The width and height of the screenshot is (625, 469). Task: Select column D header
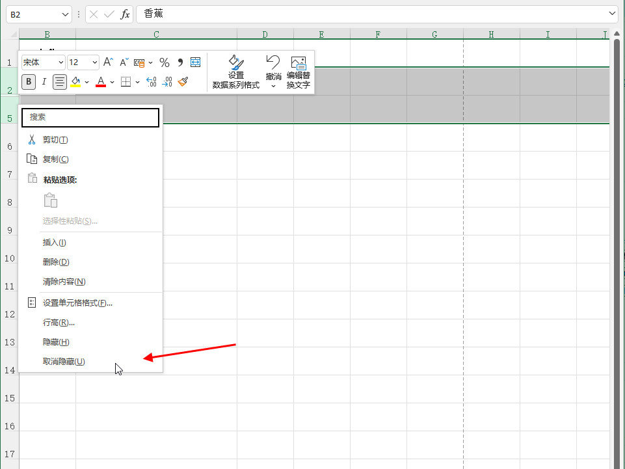coord(265,34)
